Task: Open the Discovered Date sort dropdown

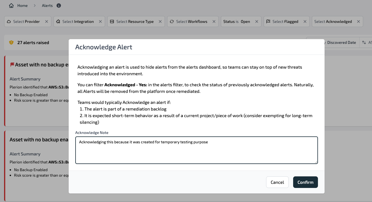Action: click(x=341, y=42)
